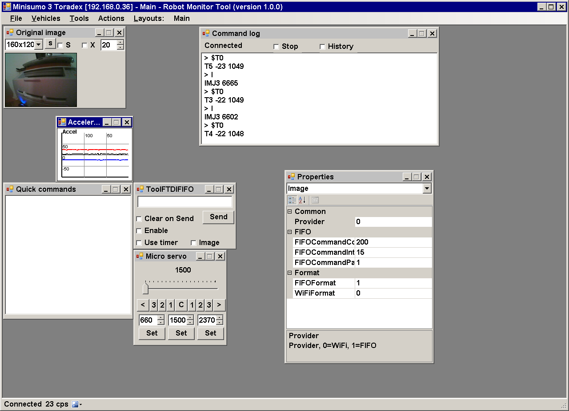Click the Categorized view icon in Properties
Image resolution: width=569 pixels, height=411 pixels.
coord(292,200)
